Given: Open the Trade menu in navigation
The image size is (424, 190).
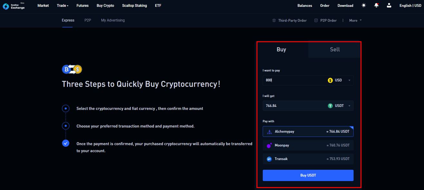Looking at the screenshot, I should [x=63, y=5].
